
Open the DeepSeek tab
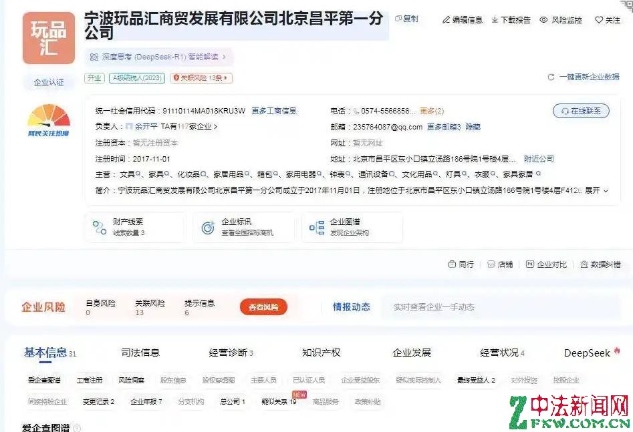[x=592, y=353]
